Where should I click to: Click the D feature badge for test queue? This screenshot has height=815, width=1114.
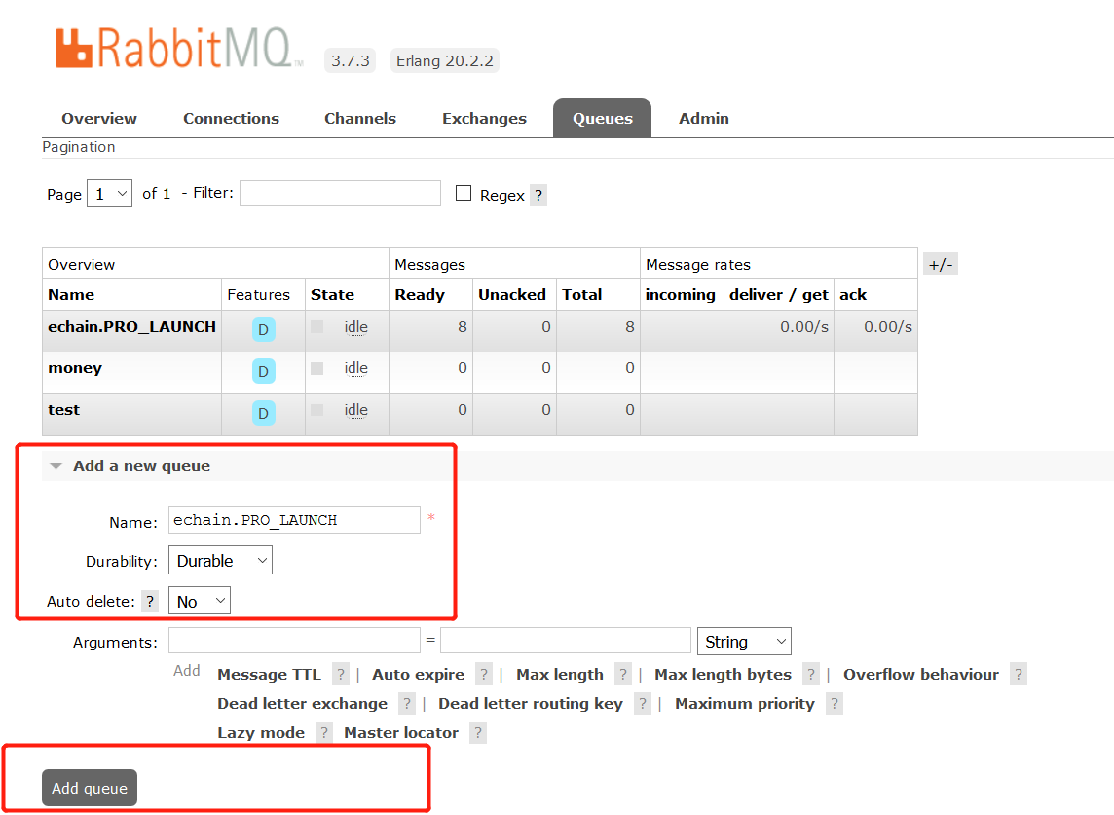click(263, 413)
